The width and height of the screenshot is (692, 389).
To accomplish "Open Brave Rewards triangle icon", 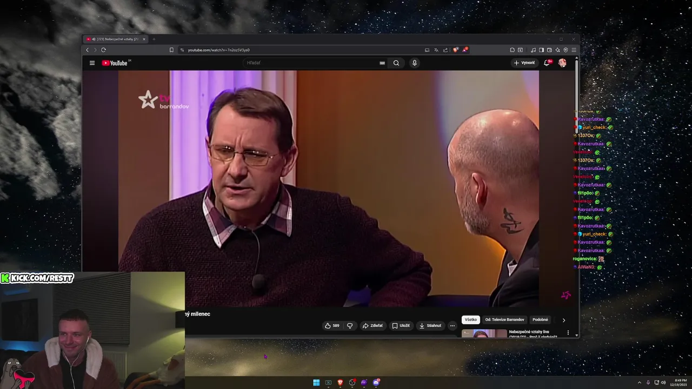I will coord(464,50).
